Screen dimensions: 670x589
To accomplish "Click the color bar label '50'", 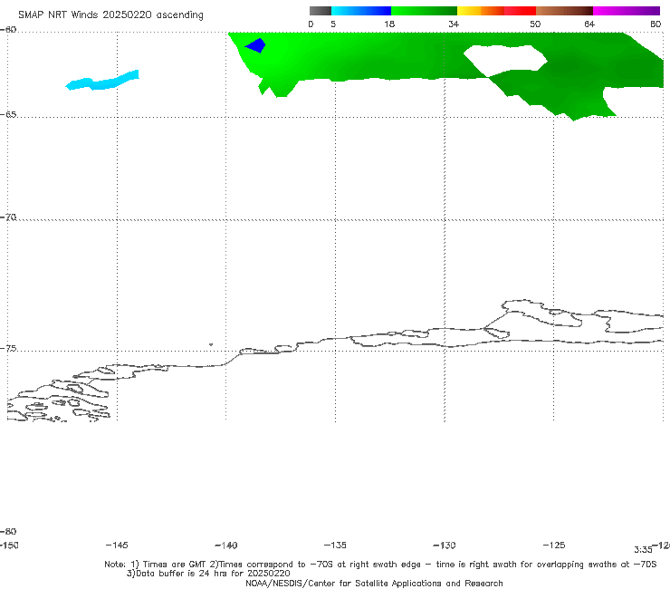I will (x=535, y=24).
